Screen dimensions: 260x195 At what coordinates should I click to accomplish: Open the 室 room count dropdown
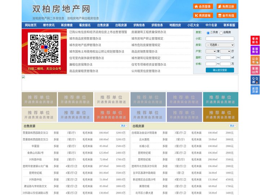click(211, 51)
